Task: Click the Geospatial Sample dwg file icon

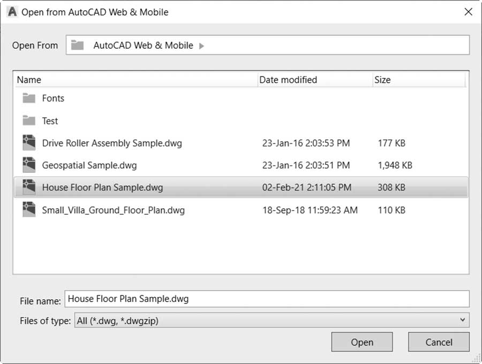Action: coord(29,165)
